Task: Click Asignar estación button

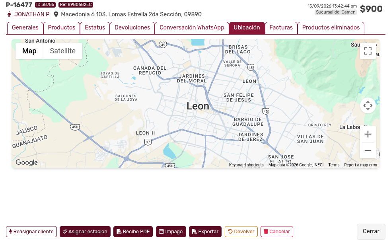Action: 85,232
